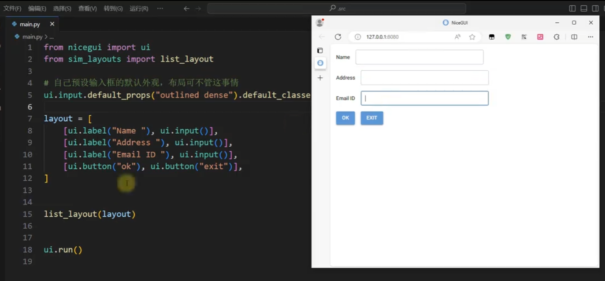This screenshot has height=281, width=605.
Task: Open the tab actions icon in vertical tabs
Action: (320, 51)
